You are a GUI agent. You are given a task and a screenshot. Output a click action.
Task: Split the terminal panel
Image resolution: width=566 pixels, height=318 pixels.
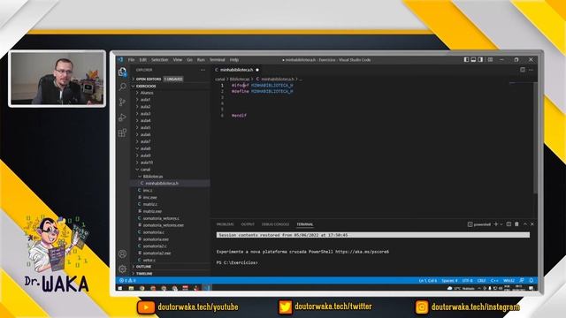click(509, 224)
